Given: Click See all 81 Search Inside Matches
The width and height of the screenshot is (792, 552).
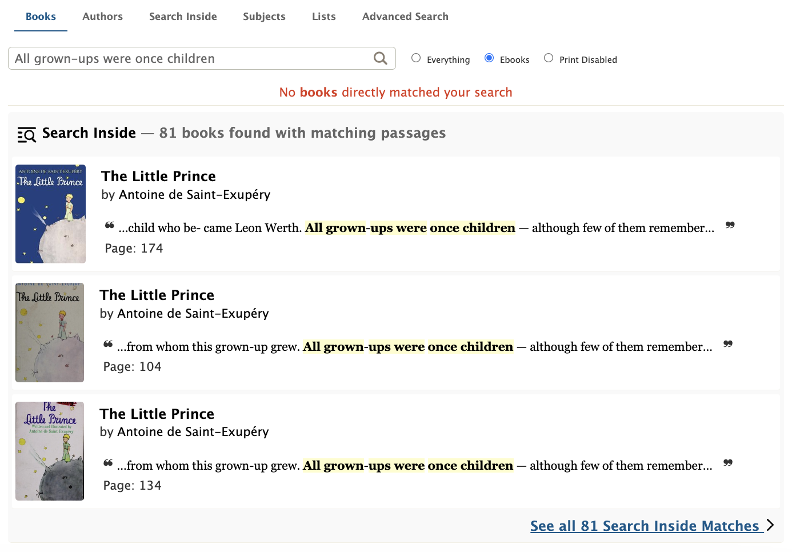Looking at the screenshot, I should pyautogui.click(x=647, y=526).
